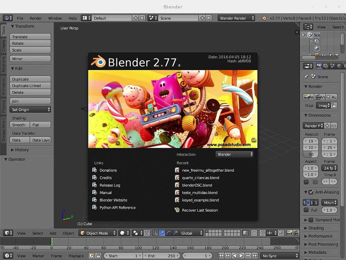Screen dimensions: 346x260
Task: Open the 3D View editor type selector
Action: [8, 233]
